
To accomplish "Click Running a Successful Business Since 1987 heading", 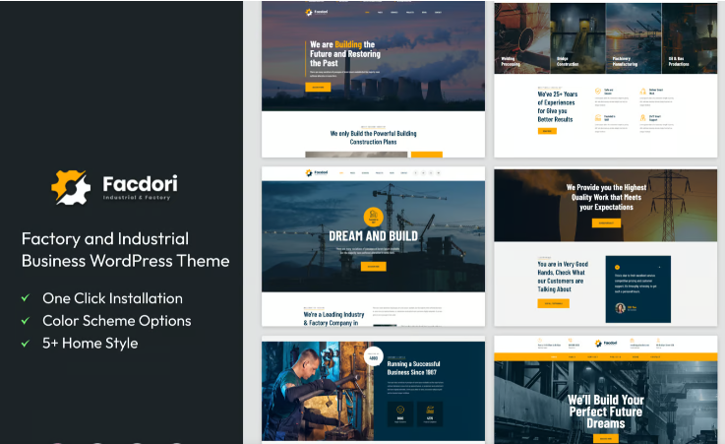I will point(413,368).
